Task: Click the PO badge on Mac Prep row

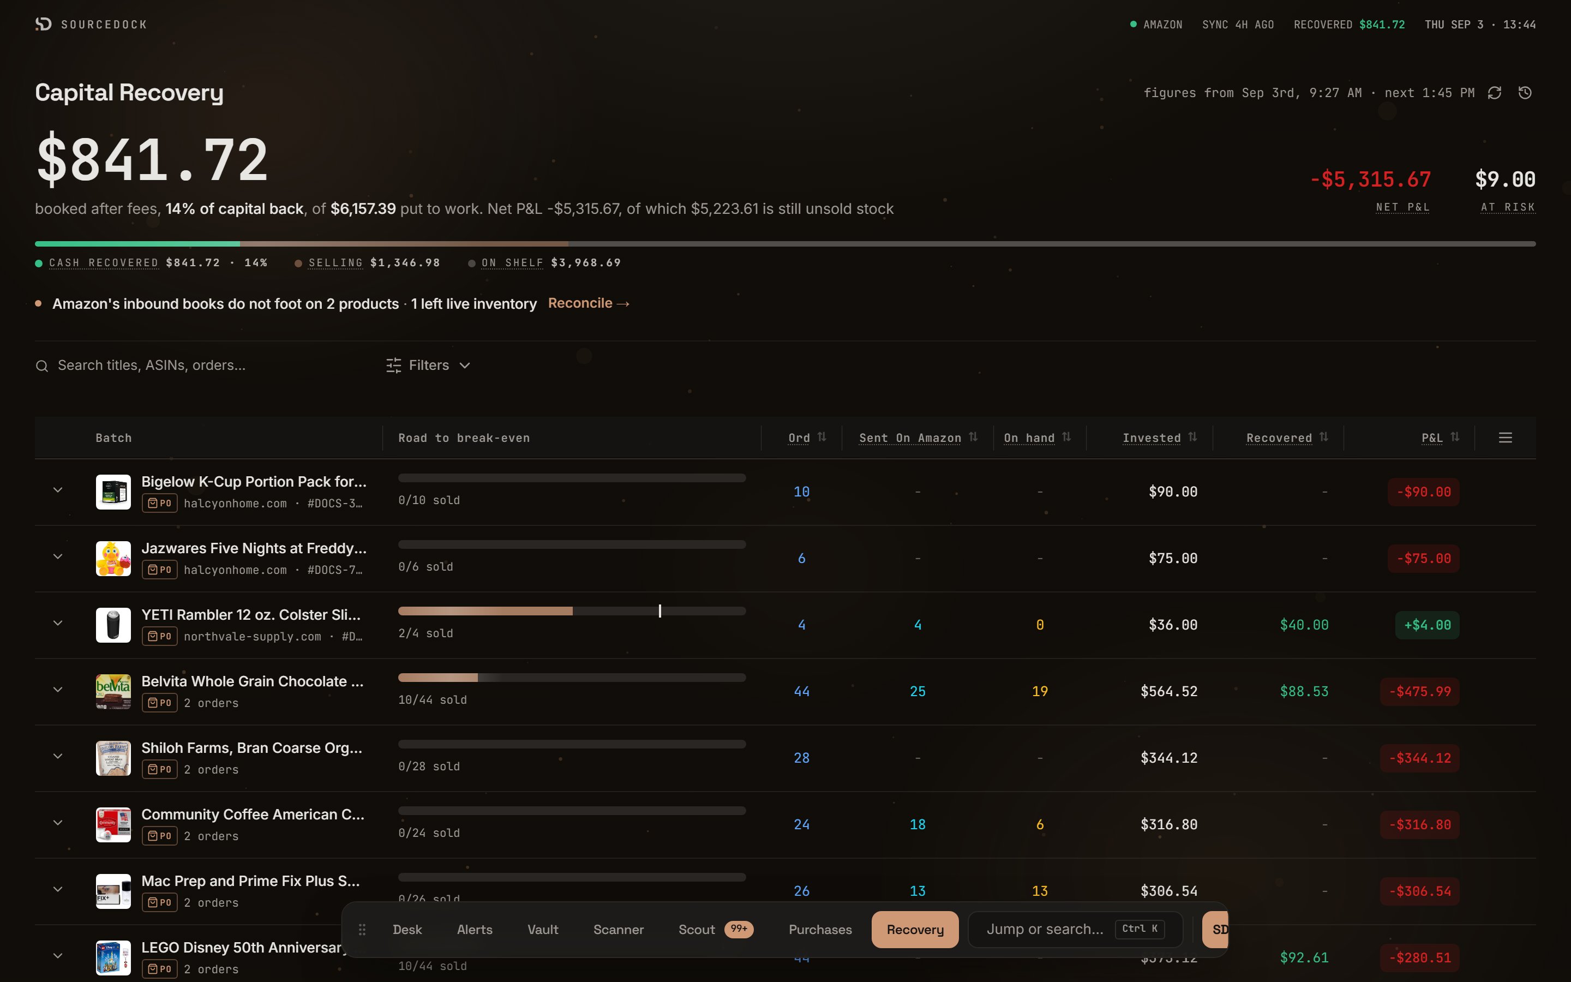Action: (159, 902)
